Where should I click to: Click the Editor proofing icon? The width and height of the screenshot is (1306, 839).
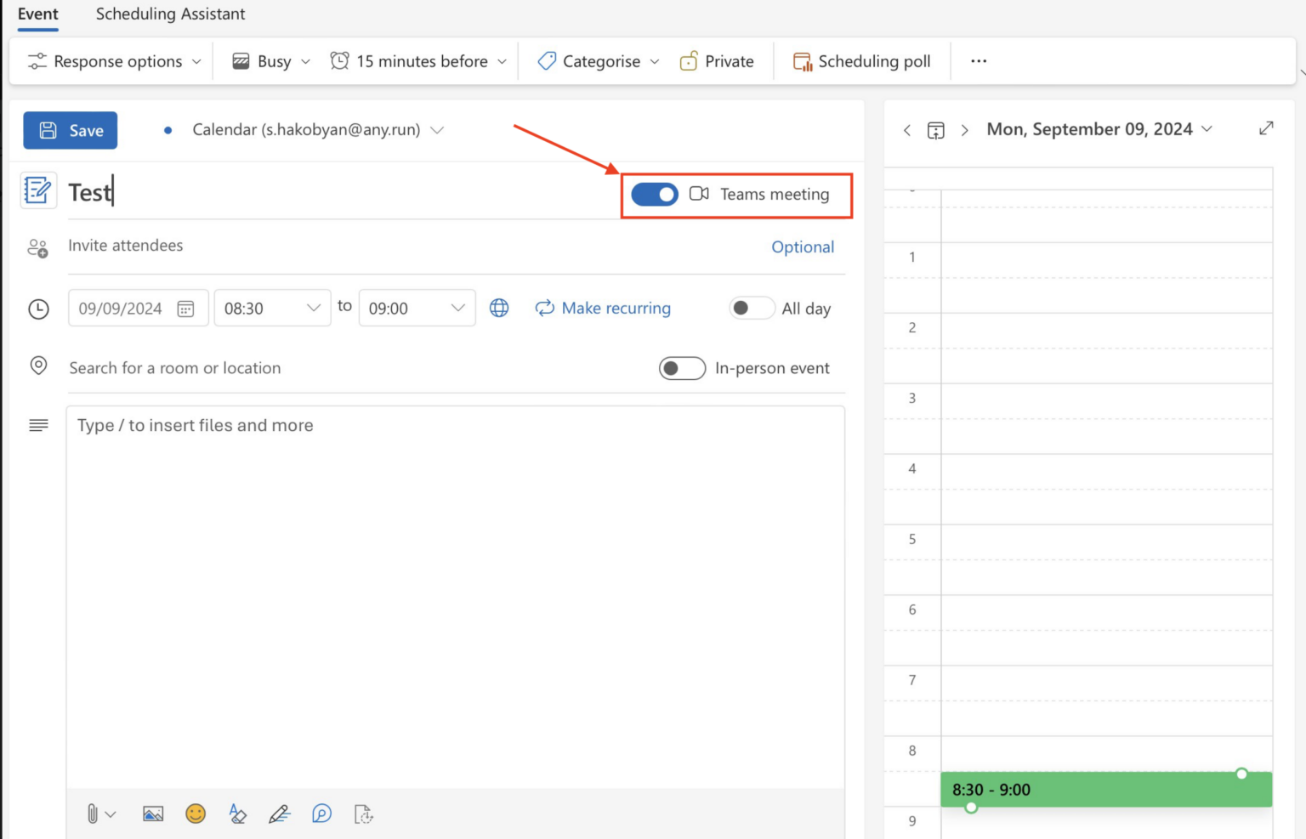pos(321,813)
